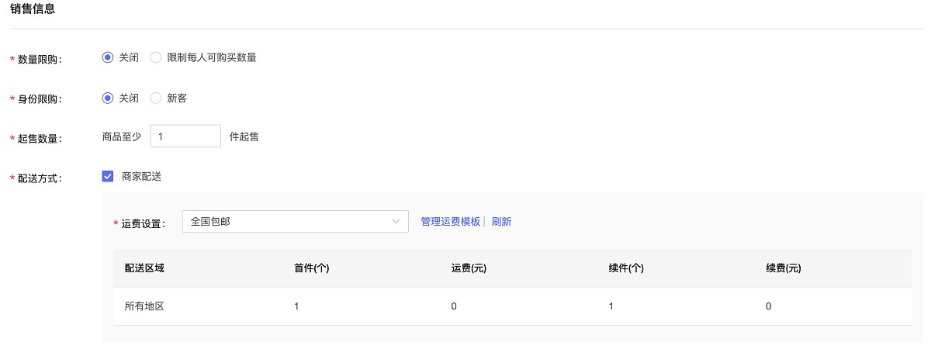This screenshot has height=356, width=931.
Task: Select 关闭 radio for 数量限购
Action: tap(108, 57)
